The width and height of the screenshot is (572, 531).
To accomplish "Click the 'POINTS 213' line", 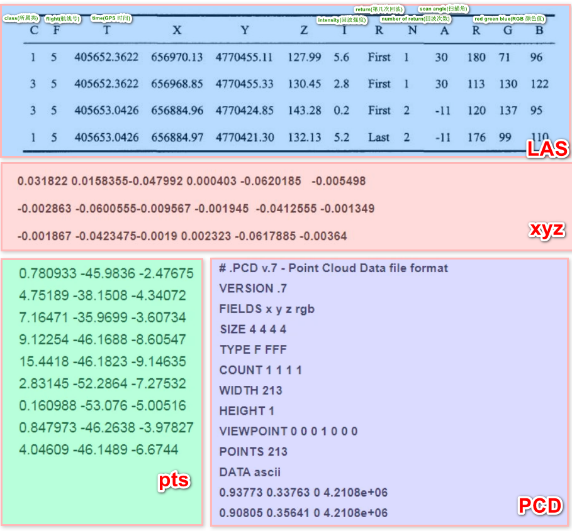I will 253,451.
